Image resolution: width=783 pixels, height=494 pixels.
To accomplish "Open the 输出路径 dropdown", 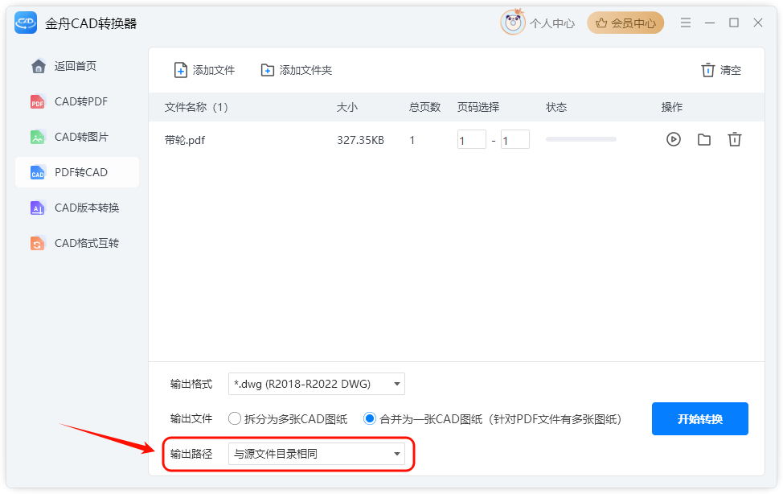I will click(317, 454).
